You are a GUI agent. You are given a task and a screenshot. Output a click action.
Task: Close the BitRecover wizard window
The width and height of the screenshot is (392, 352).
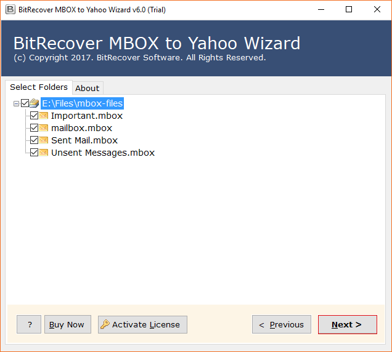(377, 10)
